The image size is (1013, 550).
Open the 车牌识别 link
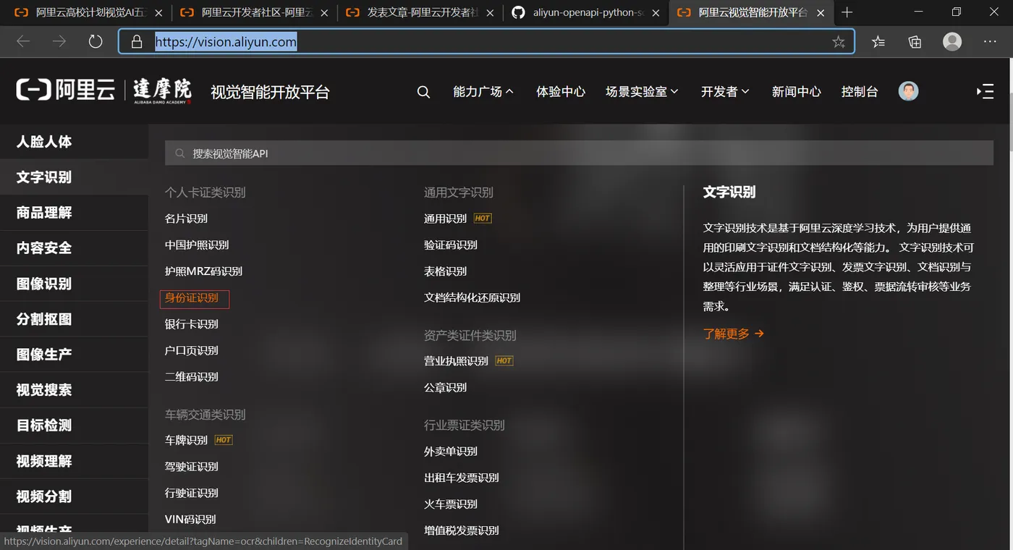tap(186, 440)
